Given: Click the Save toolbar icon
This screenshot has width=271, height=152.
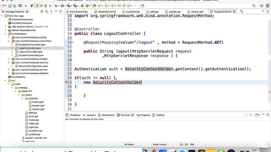Looking at the screenshot, I should point(10,6).
